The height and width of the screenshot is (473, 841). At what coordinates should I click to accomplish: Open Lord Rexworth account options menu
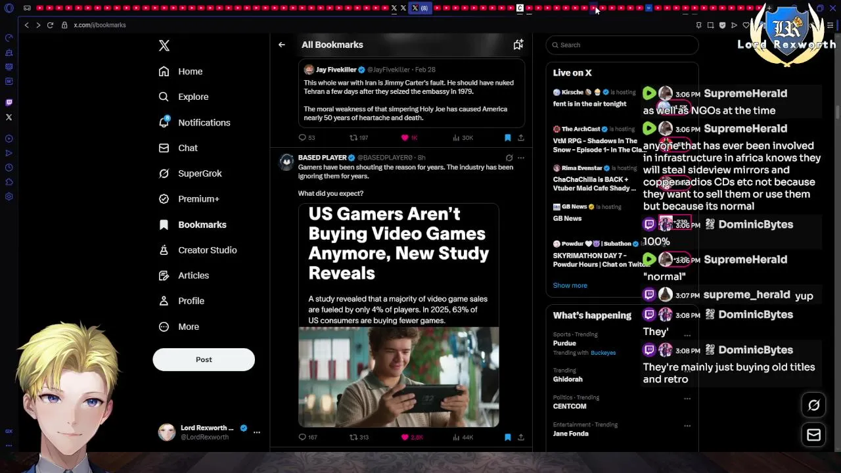(257, 432)
